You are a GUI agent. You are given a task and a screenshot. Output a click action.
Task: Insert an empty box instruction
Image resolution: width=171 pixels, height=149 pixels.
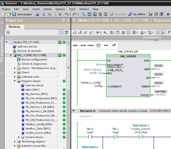[x=98, y=45]
